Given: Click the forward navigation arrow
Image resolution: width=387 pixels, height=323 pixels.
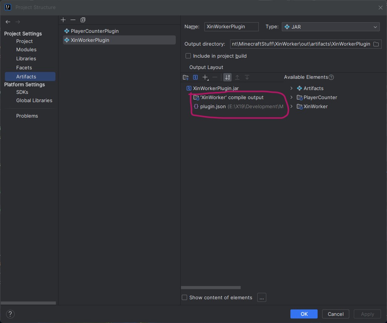Looking at the screenshot, I should click(x=18, y=22).
